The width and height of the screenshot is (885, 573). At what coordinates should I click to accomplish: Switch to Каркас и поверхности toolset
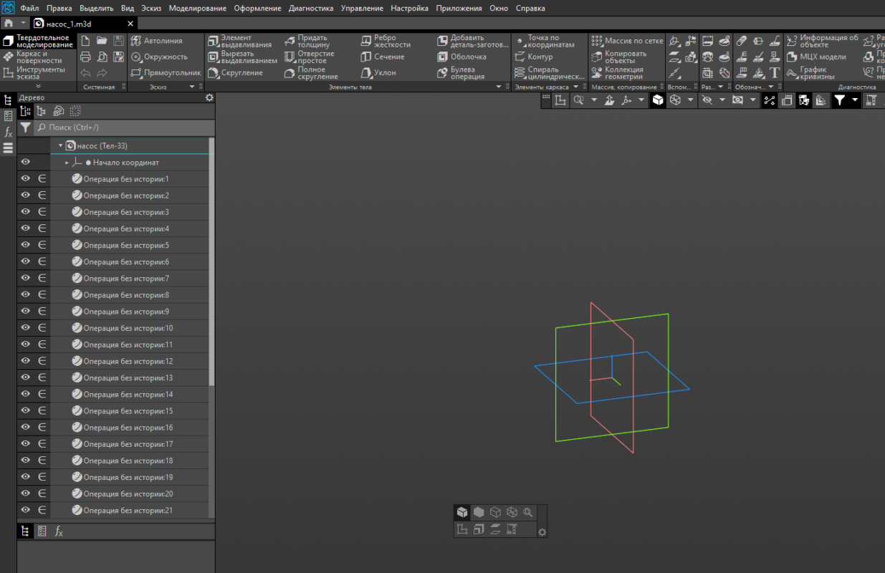click(39, 57)
